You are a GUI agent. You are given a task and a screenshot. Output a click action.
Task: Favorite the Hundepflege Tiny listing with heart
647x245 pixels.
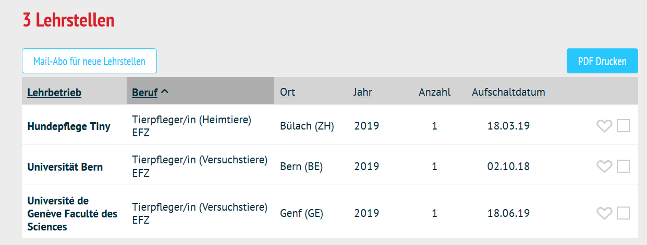point(604,126)
